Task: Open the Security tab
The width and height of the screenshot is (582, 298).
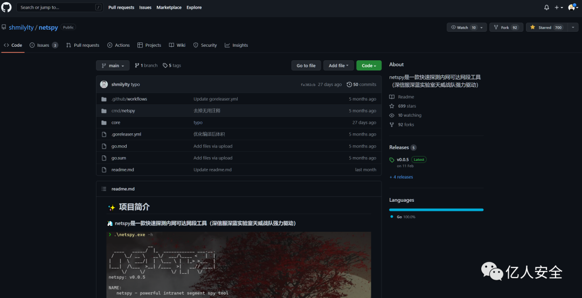Action: click(205, 45)
